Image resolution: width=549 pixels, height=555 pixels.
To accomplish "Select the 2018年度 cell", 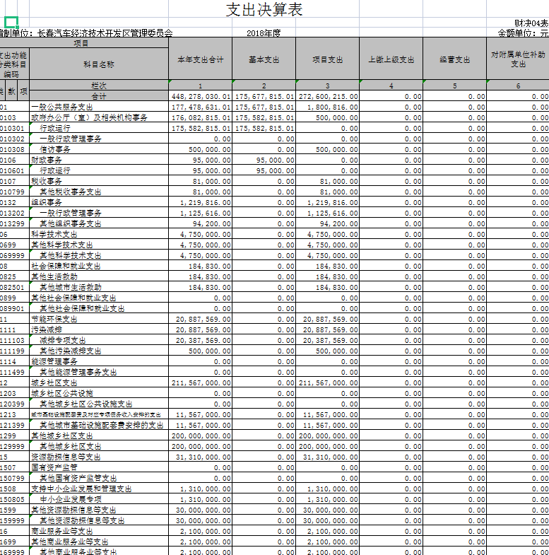I will (264, 33).
